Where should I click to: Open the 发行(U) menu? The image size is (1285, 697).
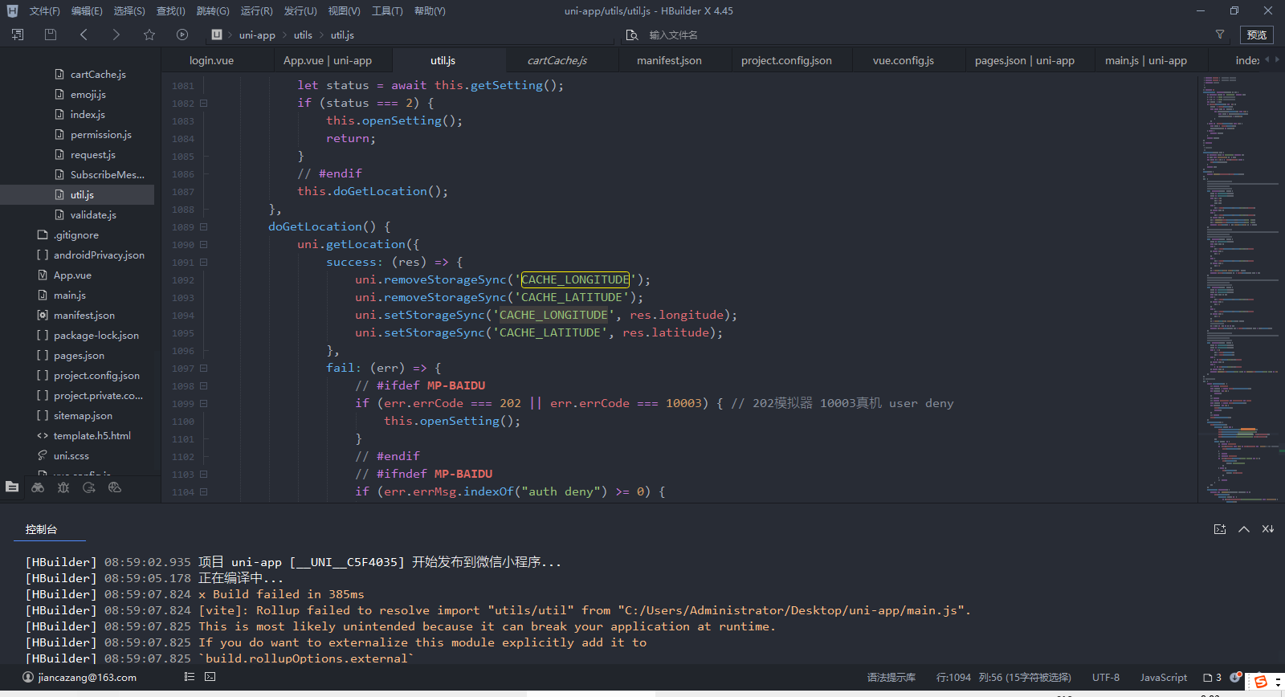[300, 11]
